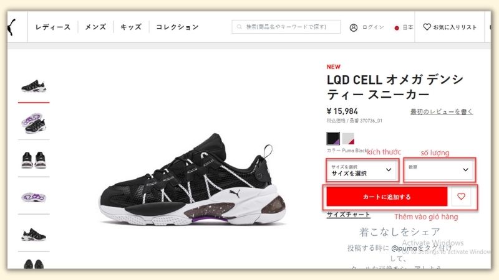Open the コレクション menu
This screenshot has height=280, width=499.
[x=177, y=27]
